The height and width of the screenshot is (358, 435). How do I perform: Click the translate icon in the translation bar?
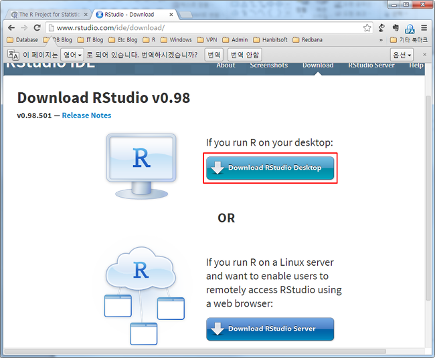[13, 55]
